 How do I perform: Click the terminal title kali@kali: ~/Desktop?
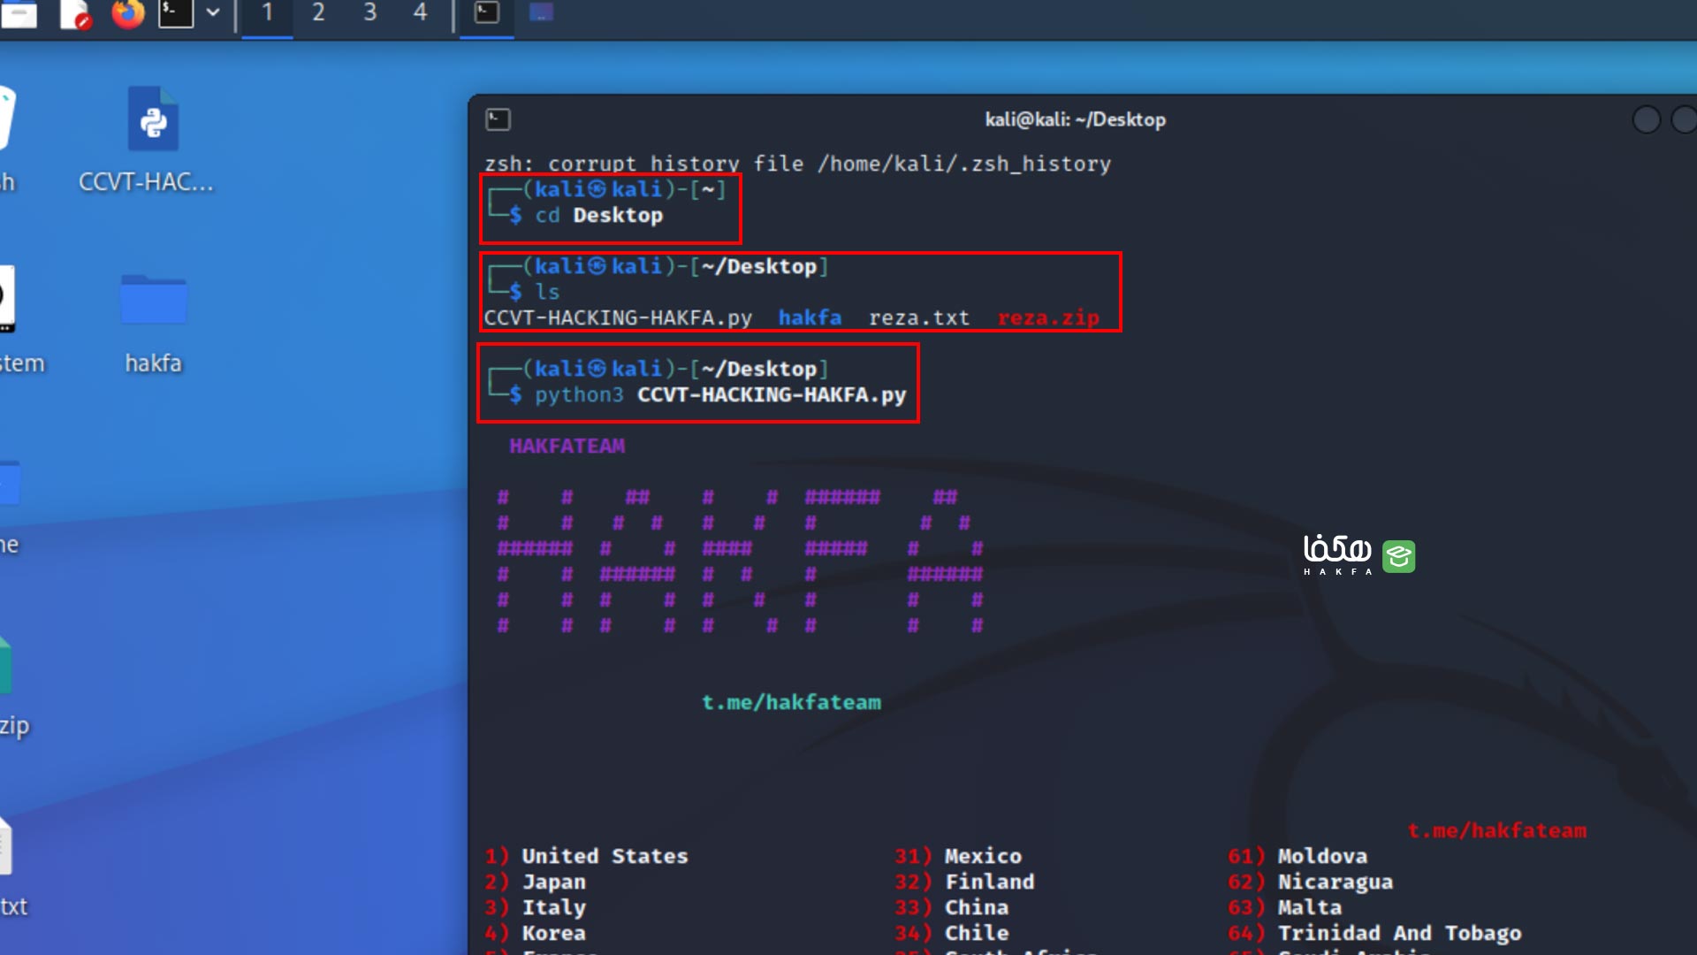click(x=1075, y=119)
